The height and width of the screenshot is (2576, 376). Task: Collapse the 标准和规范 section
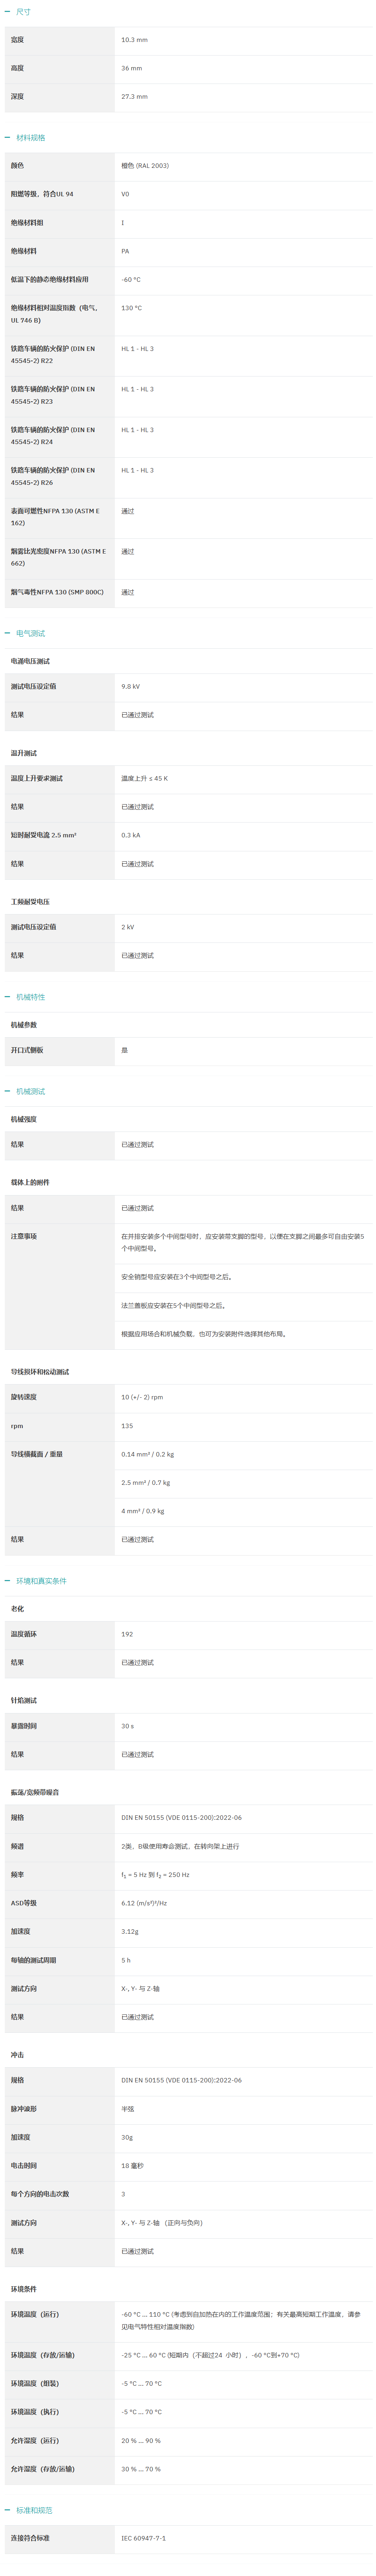tap(29, 2510)
